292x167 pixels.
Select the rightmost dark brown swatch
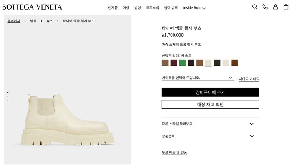click(x=234, y=63)
